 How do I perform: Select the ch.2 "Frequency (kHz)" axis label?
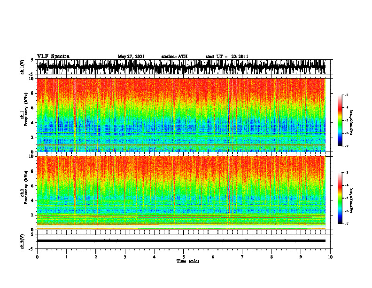pos(26,187)
